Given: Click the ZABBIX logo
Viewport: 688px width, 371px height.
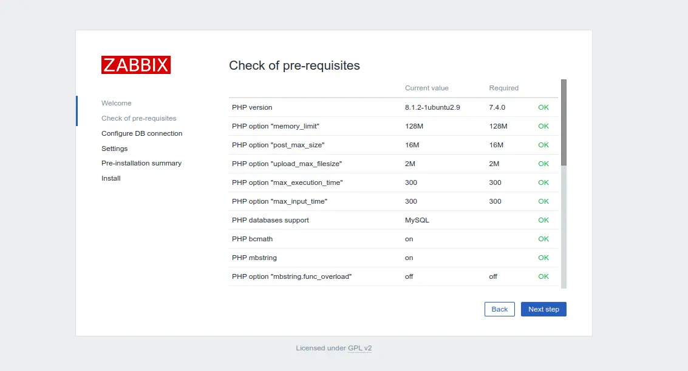Looking at the screenshot, I should pyautogui.click(x=136, y=65).
